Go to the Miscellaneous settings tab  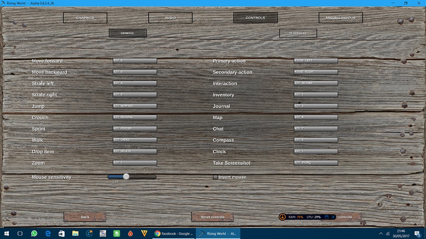[x=340, y=18]
